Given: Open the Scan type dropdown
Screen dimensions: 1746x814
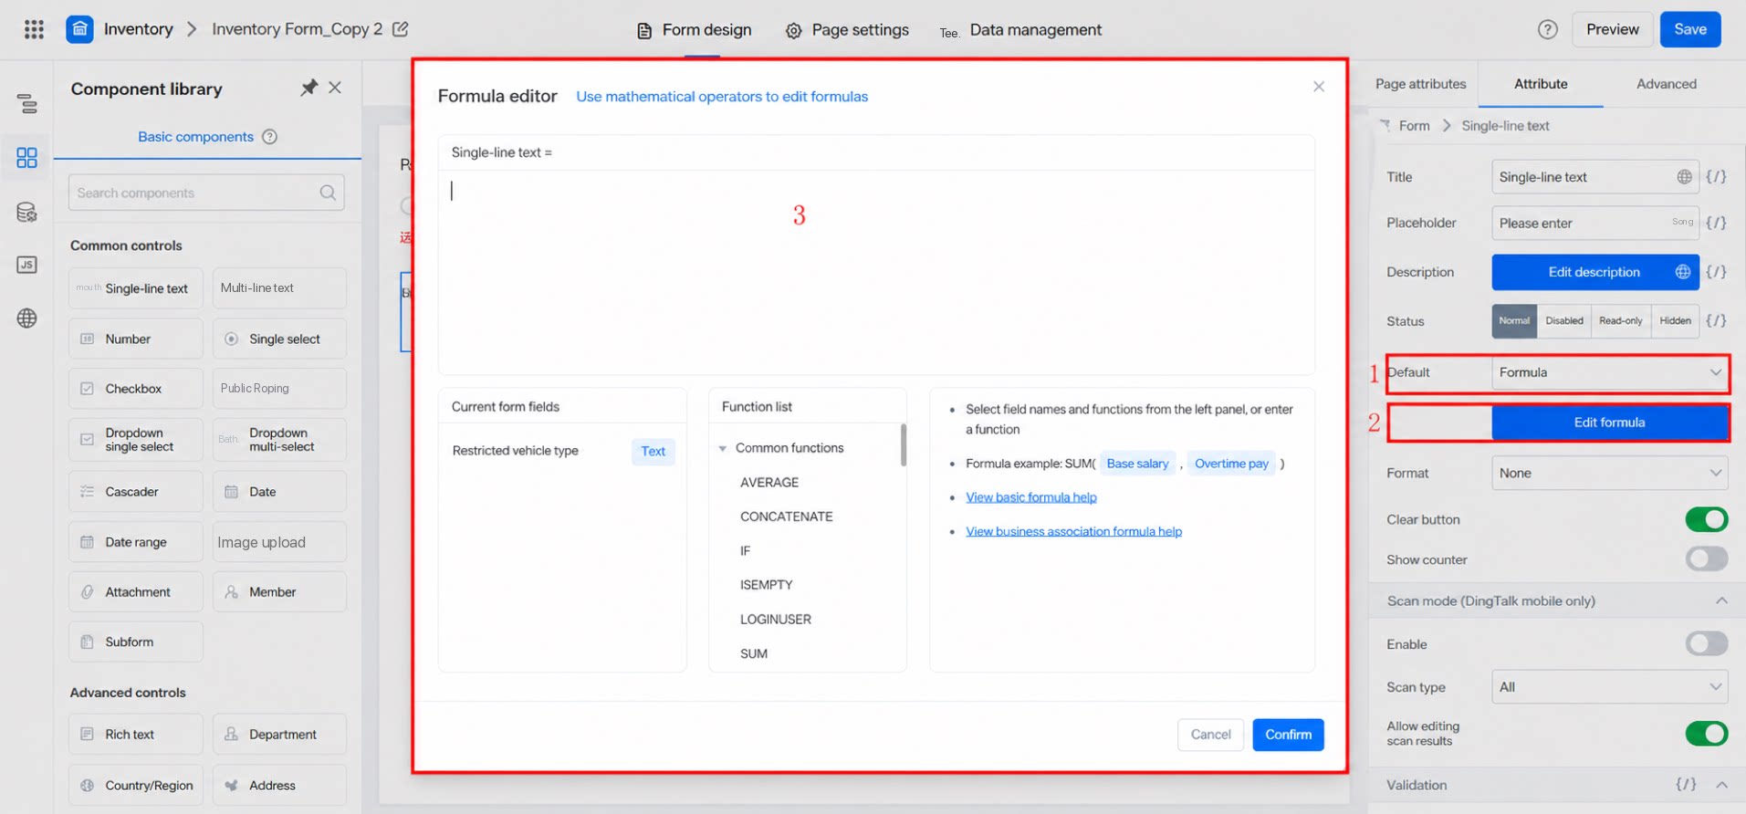Looking at the screenshot, I should pos(1610,687).
